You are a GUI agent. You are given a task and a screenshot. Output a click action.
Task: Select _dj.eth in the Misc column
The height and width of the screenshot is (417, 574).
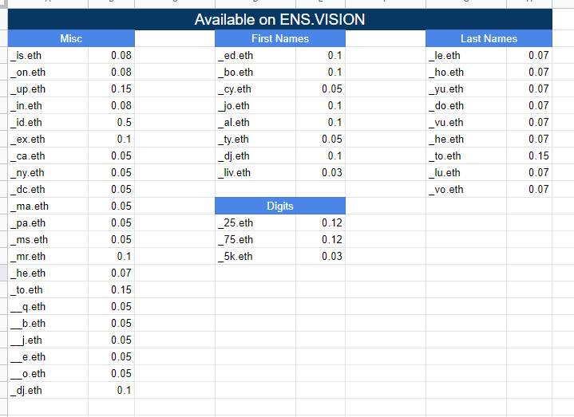48,391
